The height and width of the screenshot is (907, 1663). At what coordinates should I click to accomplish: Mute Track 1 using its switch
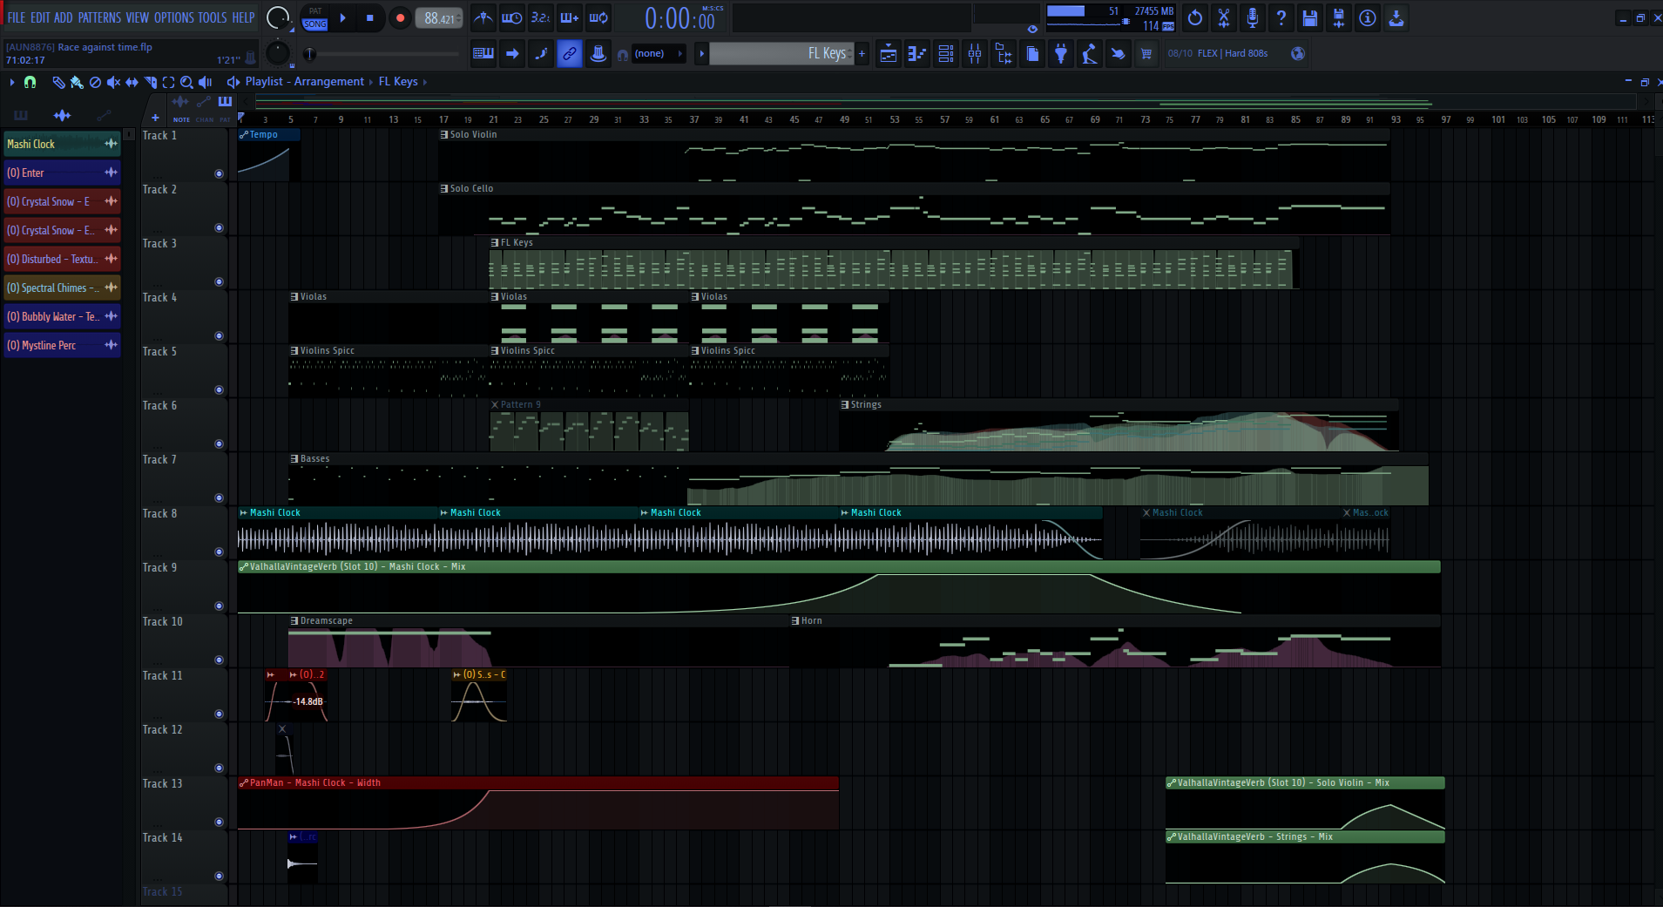pyautogui.click(x=219, y=173)
